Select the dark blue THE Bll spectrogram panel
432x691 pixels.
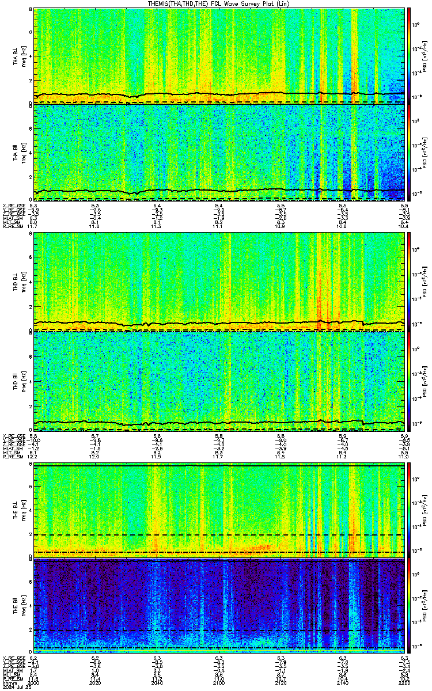219,606
